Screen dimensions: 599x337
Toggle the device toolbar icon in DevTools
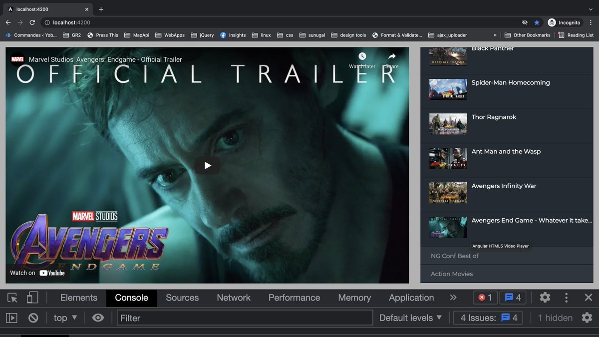(32, 298)
